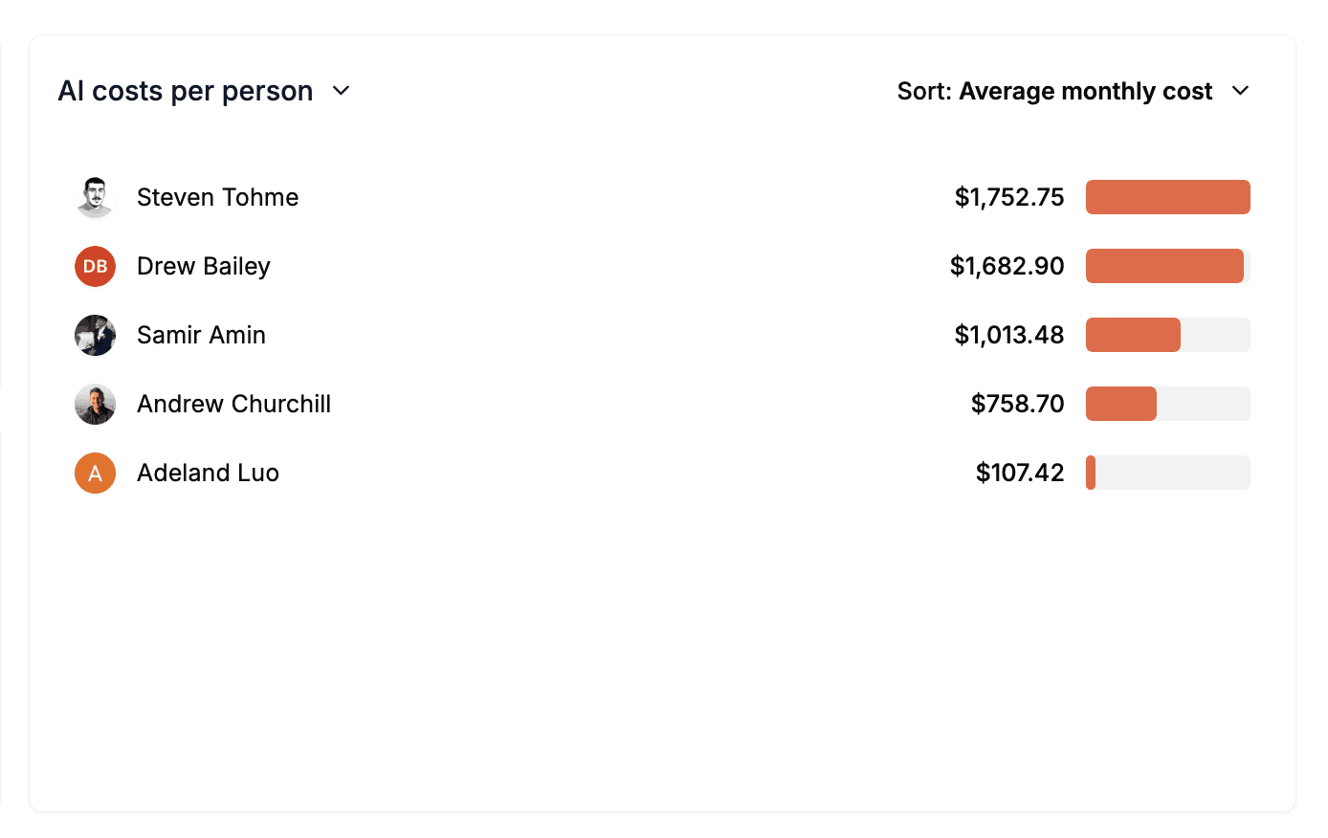Click Adeland Luo's orange A avatar
The width and height of the screenshot is (1328, 838).
(95, 473)
